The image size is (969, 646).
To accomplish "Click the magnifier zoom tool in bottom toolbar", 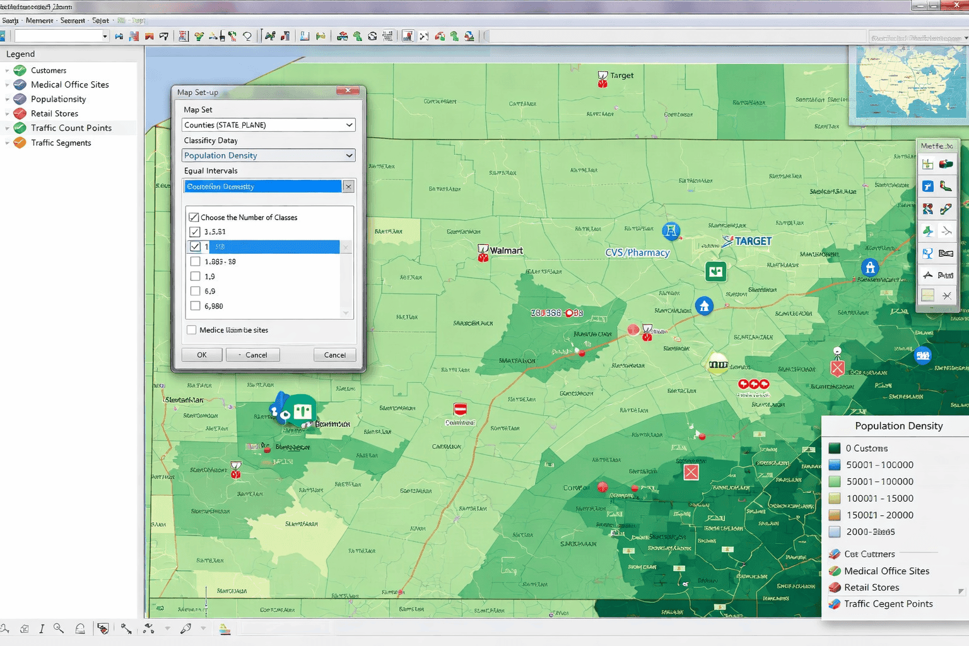I will coord(59,628).
